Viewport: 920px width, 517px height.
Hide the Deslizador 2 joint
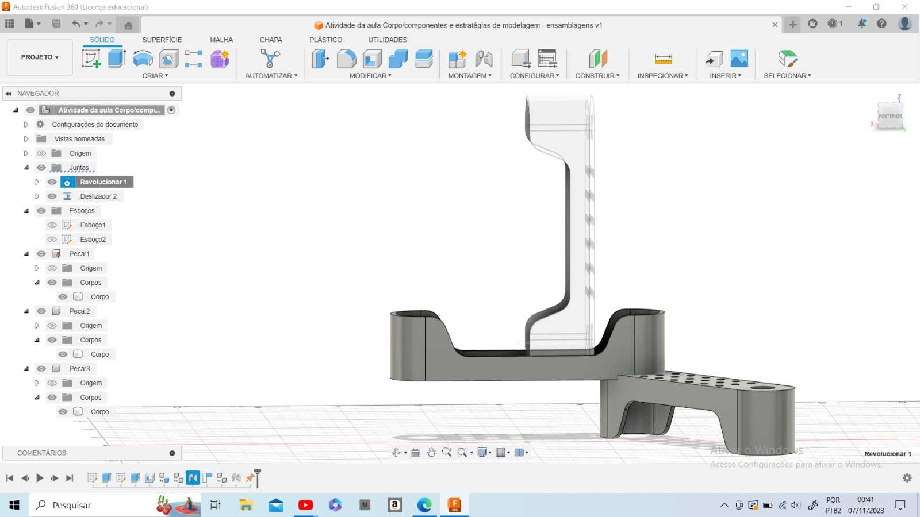coord(52,196)
